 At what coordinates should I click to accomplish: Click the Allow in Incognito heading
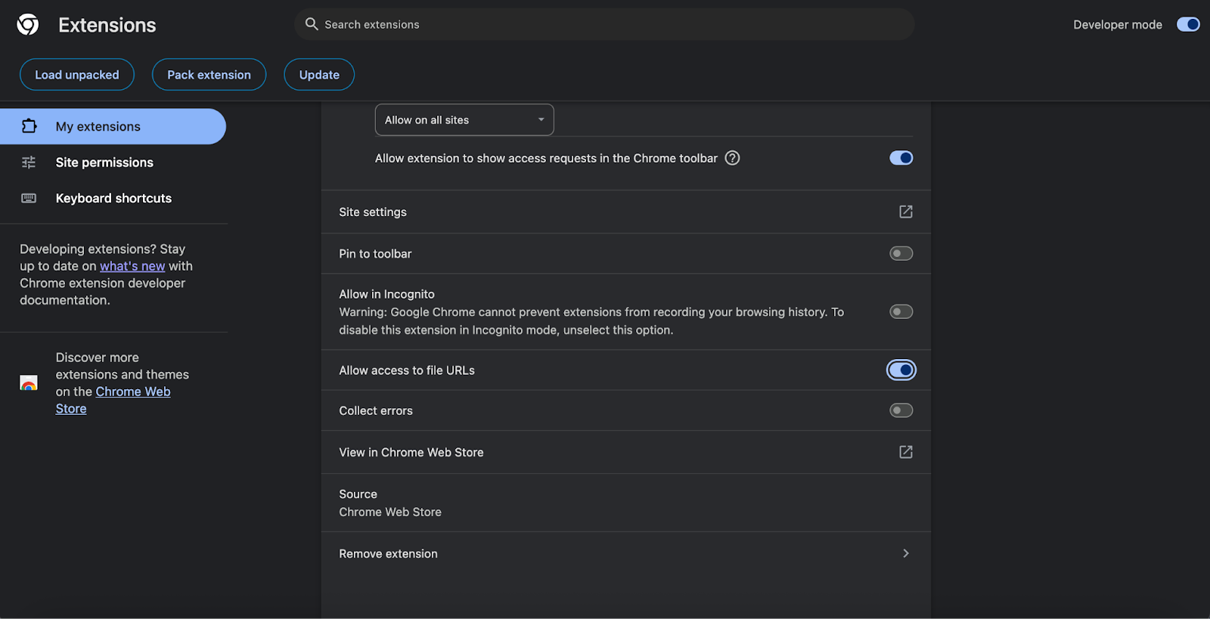point(386,294)
